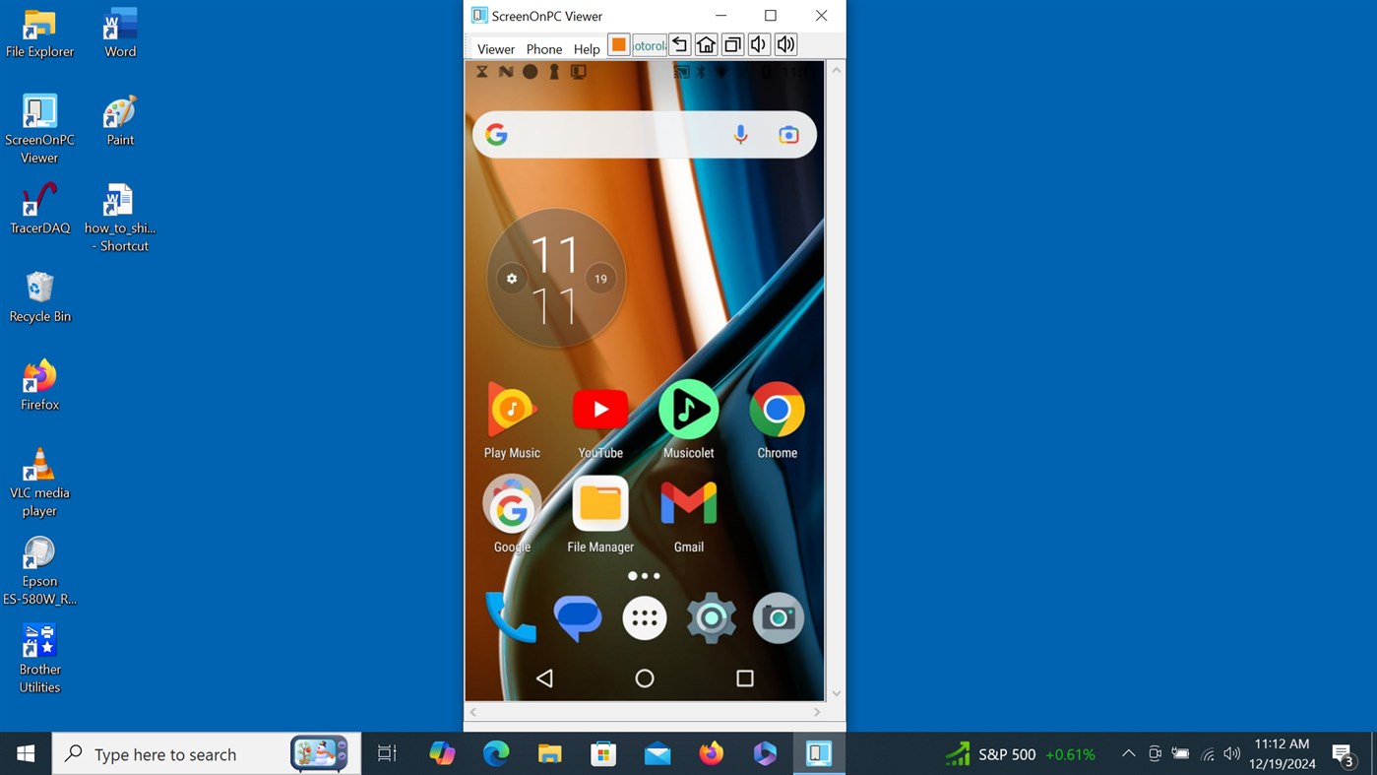Open Recent Apps using the overlapping-squares toolbar icon
This screenshot has height=775, width=1377.
click(731, 44)
